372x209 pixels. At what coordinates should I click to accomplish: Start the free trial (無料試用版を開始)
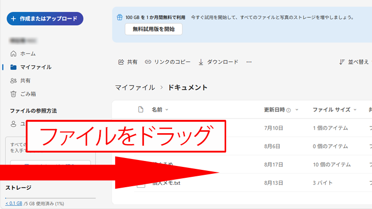point(153,29)
